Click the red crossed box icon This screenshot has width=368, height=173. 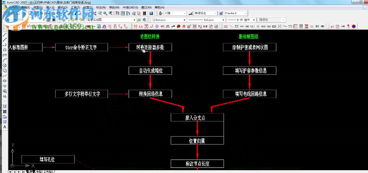pyautogui.click(x=296, y=26)
